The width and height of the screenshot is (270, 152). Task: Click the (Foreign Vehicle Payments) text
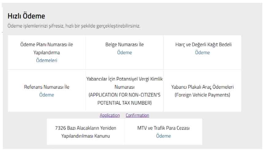tap(202, 95)
